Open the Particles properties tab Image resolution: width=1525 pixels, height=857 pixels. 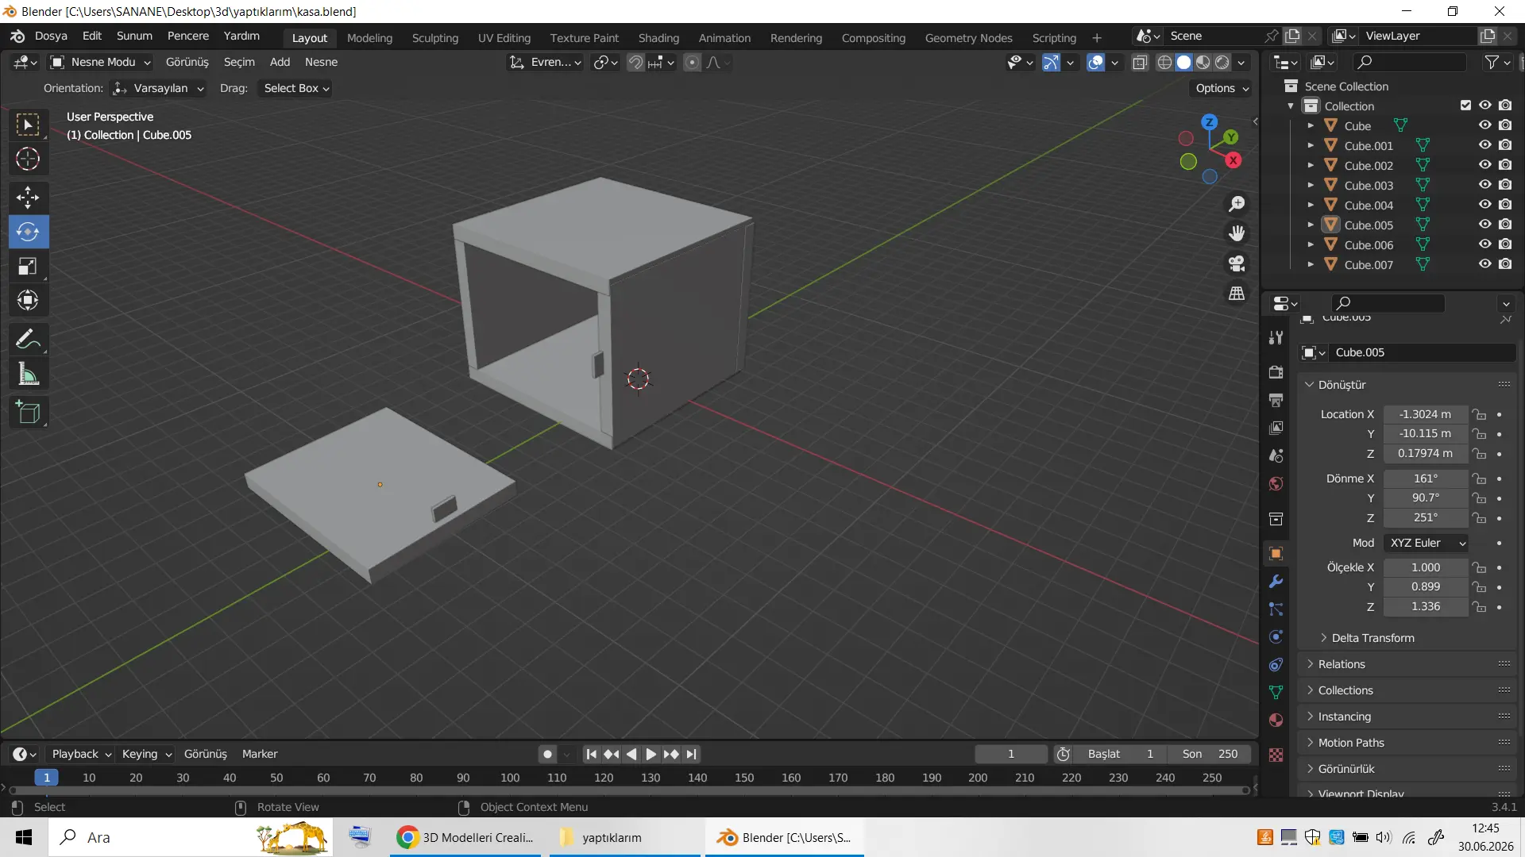point(1276,609)
